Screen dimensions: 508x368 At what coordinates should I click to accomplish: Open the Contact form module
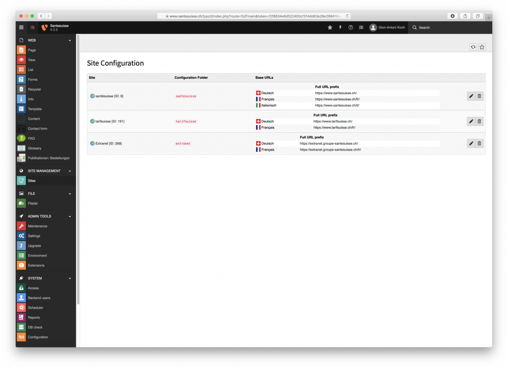click(46, 129)
